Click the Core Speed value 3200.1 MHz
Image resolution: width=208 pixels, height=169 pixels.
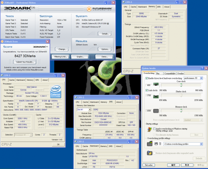click(22, 119)
